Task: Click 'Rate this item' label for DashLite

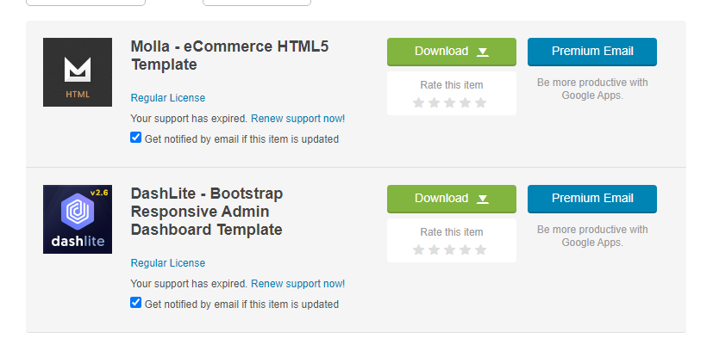Action: pos(452,232)
